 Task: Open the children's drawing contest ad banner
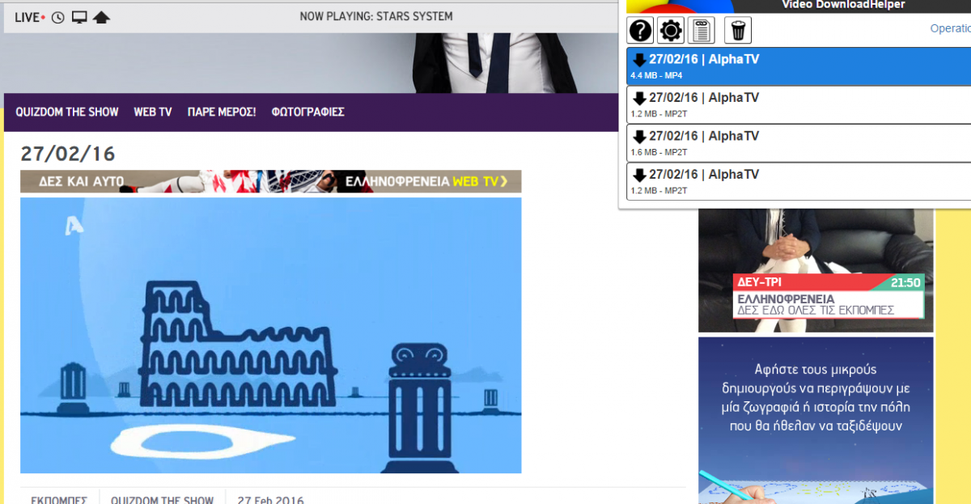[816, 420]
